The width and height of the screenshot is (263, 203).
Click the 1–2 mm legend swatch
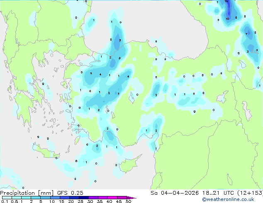click(x=26, y=198)
